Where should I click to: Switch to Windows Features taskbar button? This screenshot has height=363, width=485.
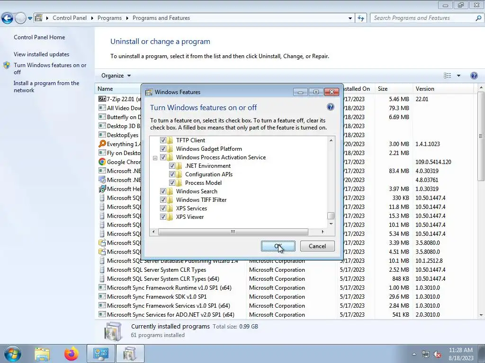[130, 354]
